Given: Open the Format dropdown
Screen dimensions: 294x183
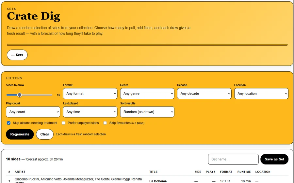Looking at the screenshot, I should pos(90,94).
